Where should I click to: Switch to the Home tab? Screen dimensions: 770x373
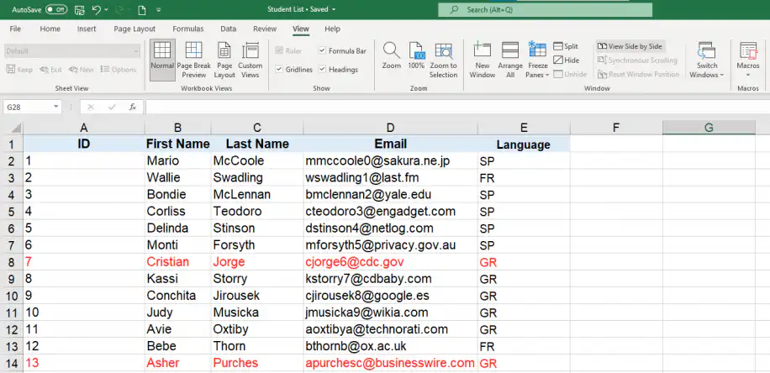[x=50, y=29]
